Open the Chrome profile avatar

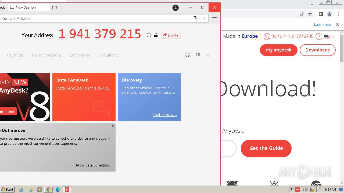[329, 14]
